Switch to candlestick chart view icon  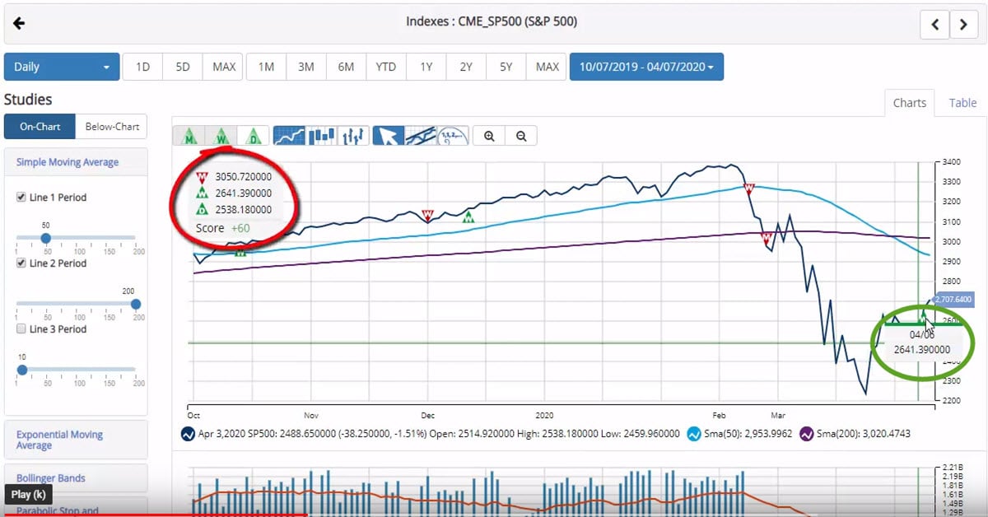point(322,135)
